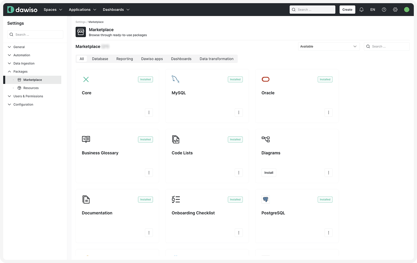Viewport: 417px width, 263px height.
Task: Click the dawiso logo
Action: click(22, 10)
